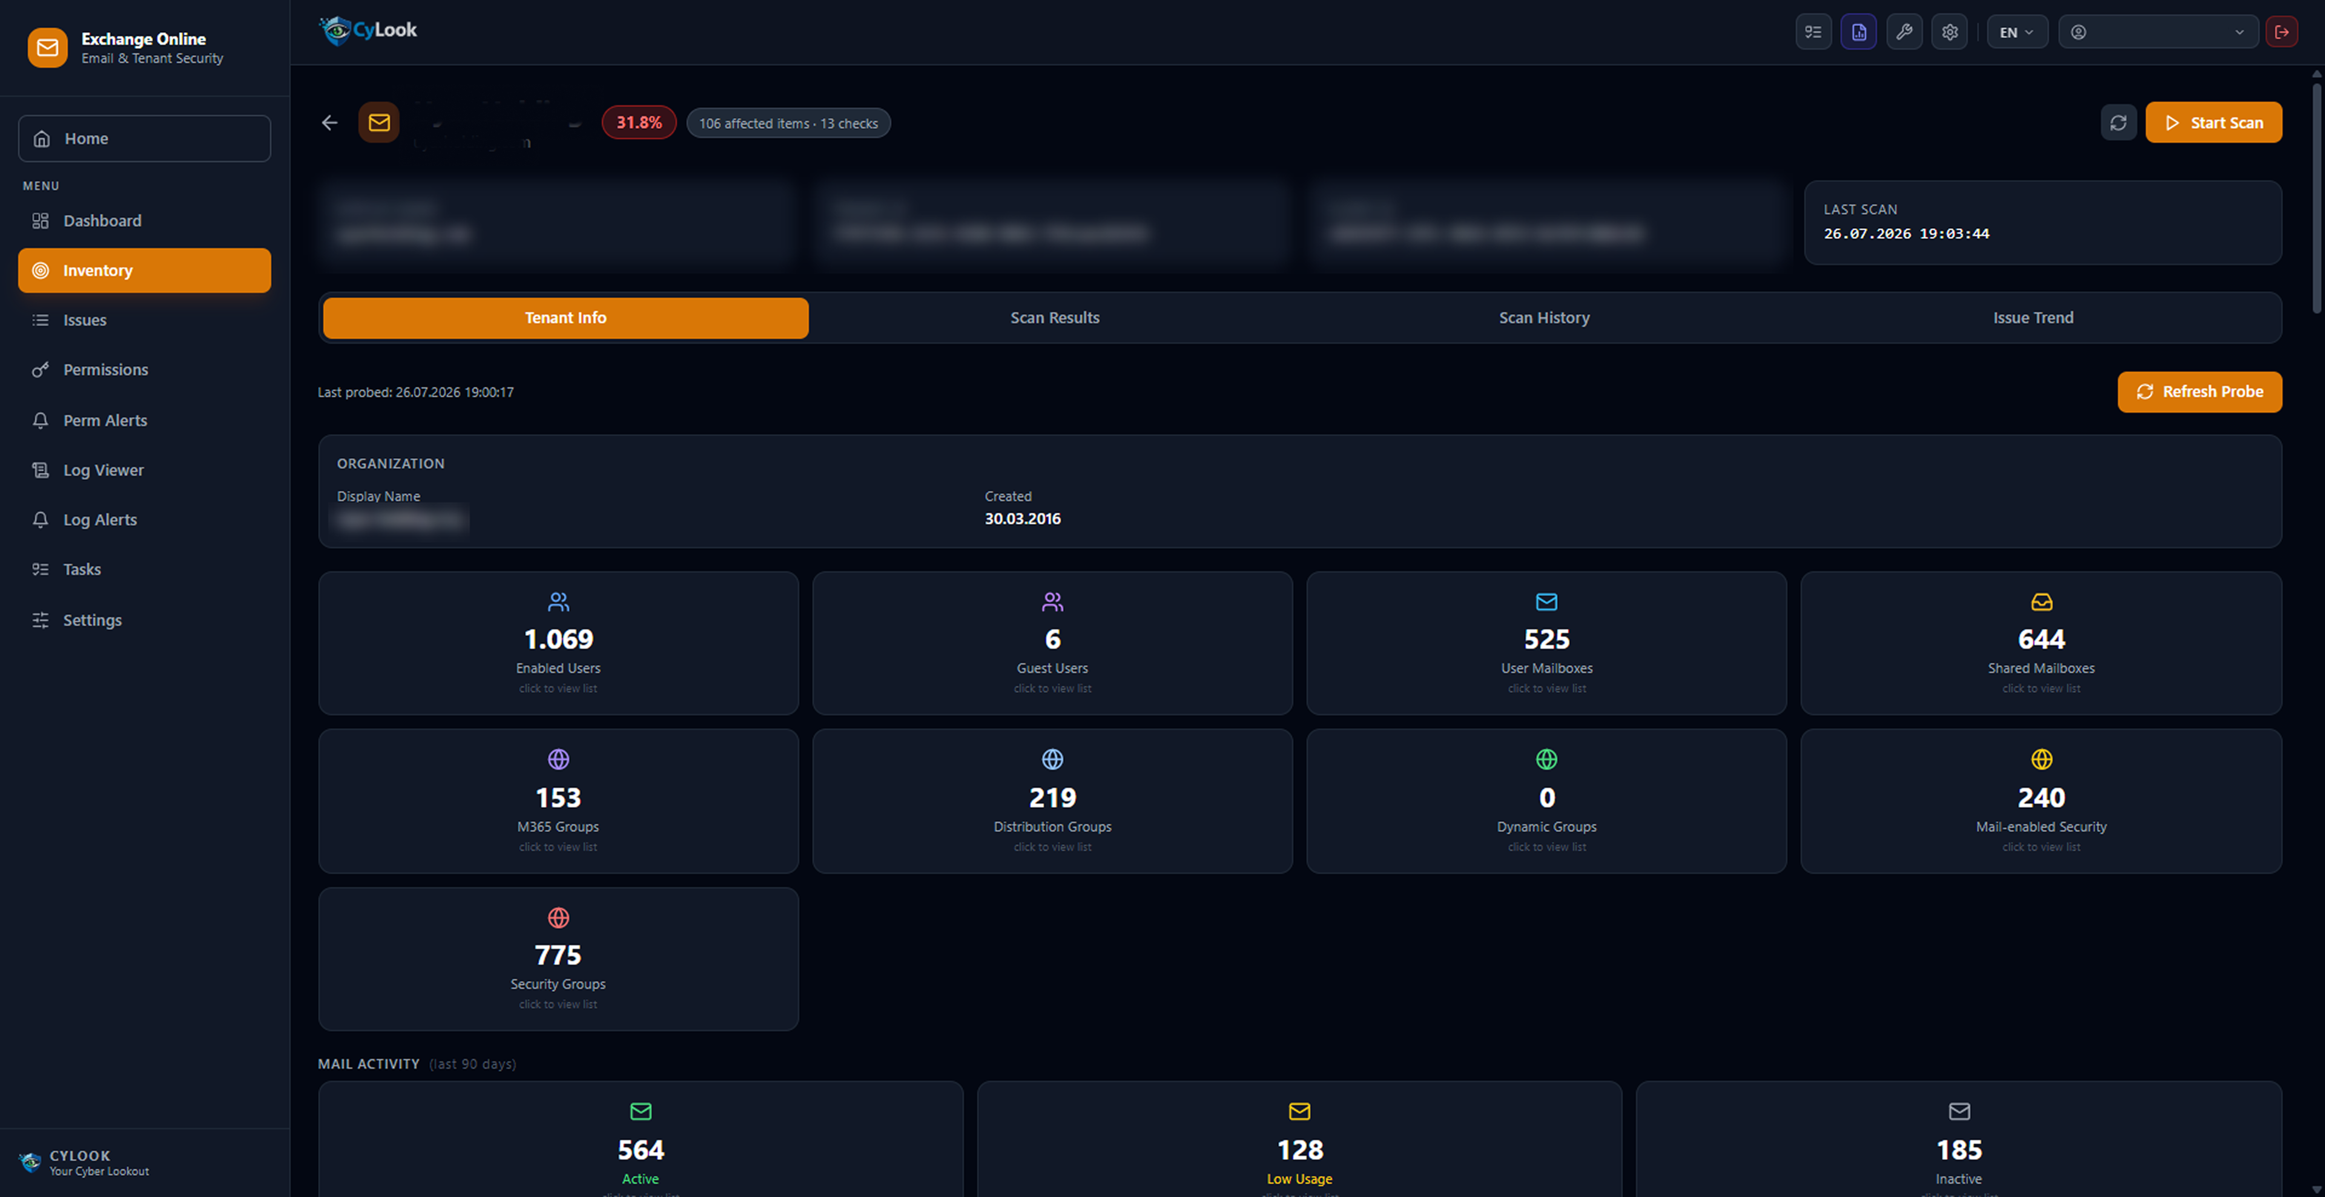Open the Active mail activity card
This screenshot has height=1197, width=2325.
coord(641,1140)
